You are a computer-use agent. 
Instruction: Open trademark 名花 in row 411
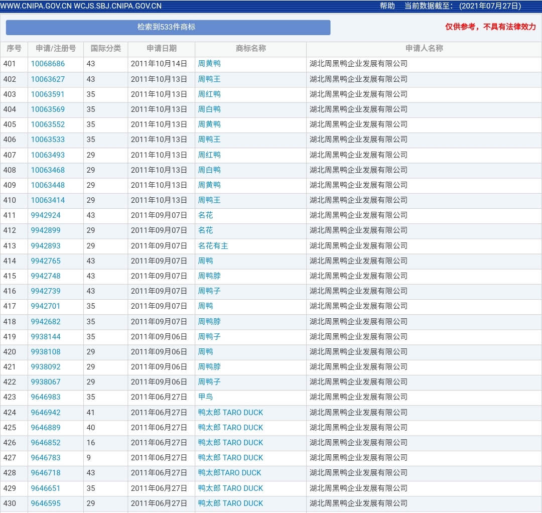[x=205, y=215]
